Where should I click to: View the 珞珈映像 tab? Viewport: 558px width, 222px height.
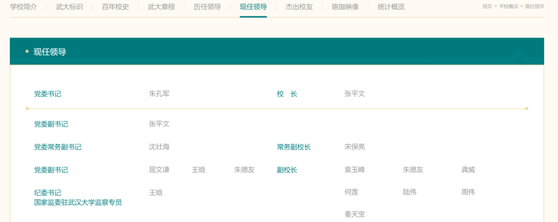345,7
